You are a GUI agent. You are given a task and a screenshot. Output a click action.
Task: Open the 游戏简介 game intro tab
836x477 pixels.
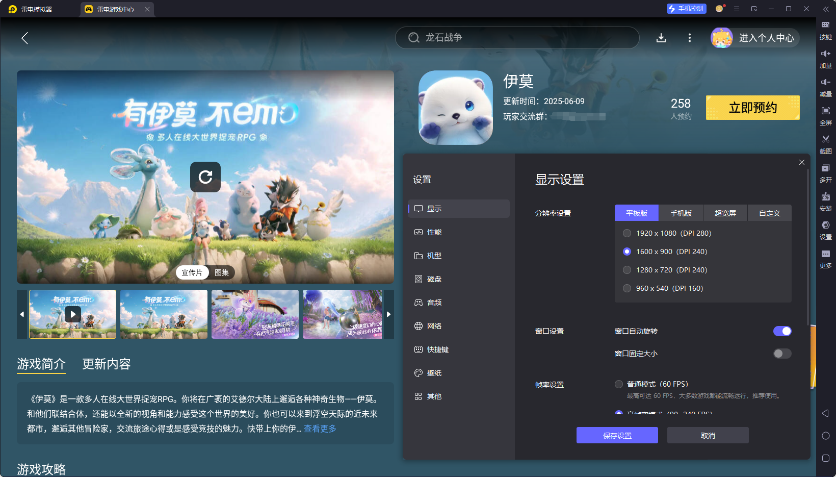point(41,364)
